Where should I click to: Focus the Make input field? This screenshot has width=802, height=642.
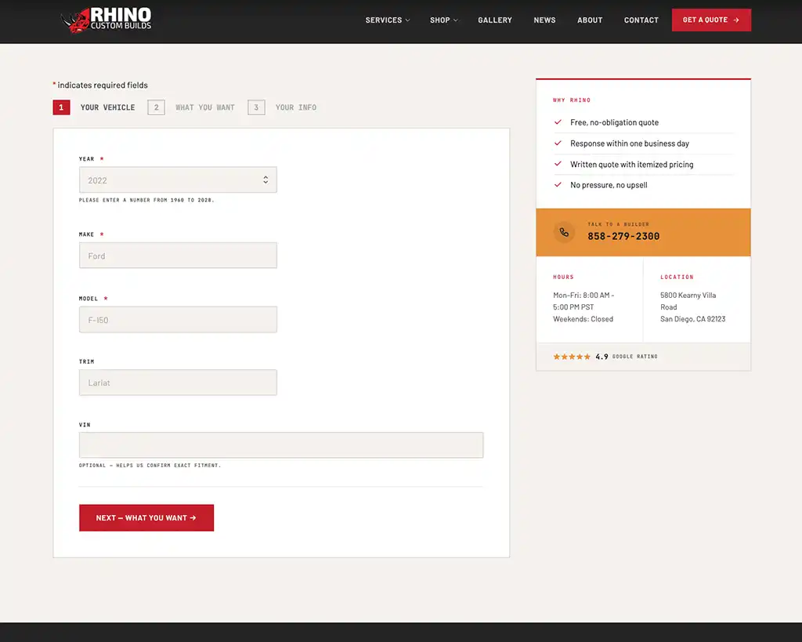click(178, 256)
